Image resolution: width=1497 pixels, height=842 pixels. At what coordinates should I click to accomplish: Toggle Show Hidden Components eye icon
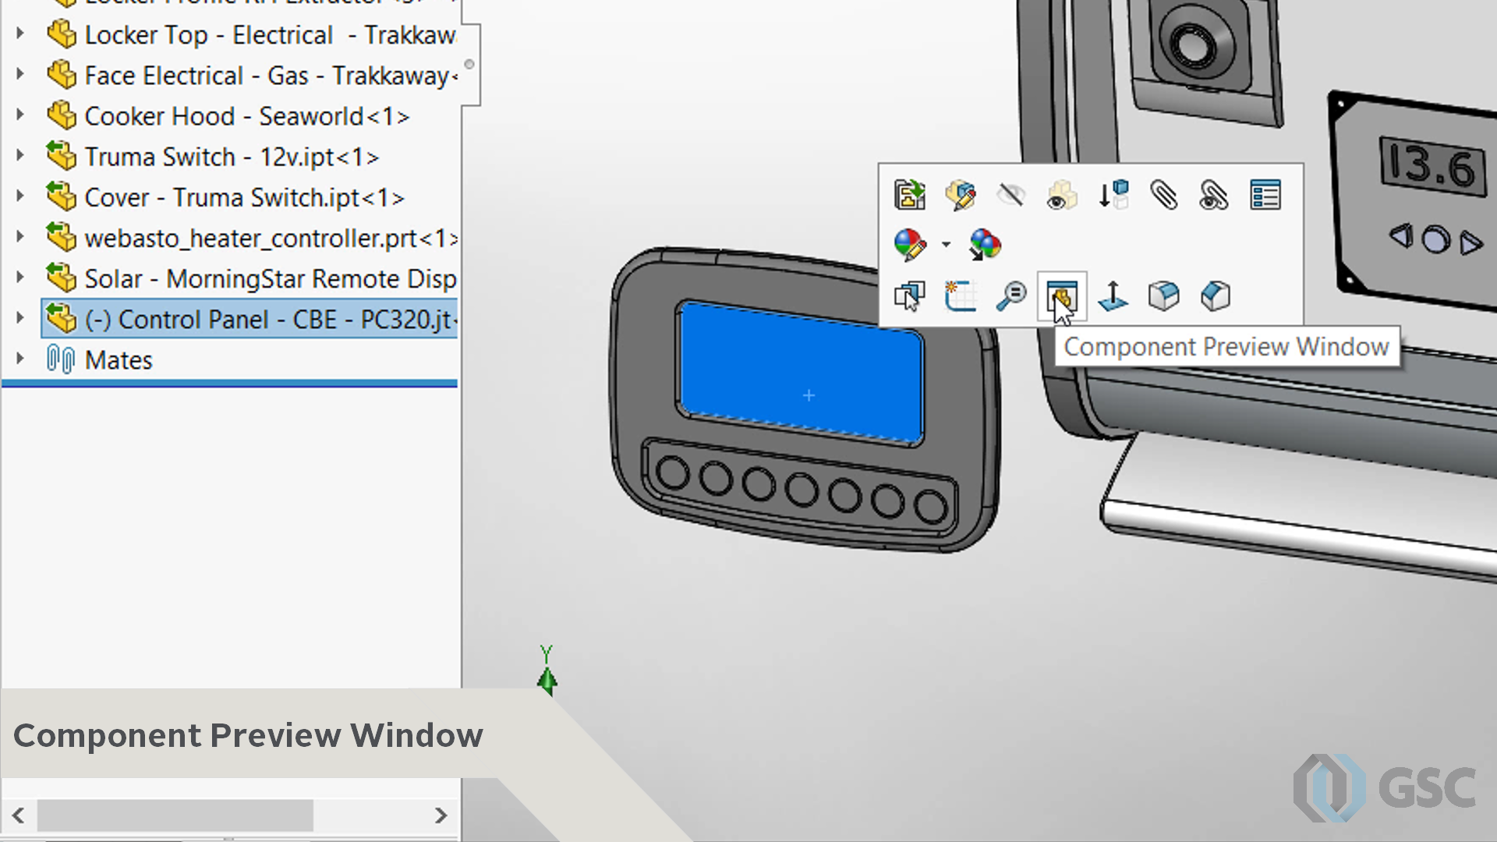pyautogui.click(x=1062, y=195)
